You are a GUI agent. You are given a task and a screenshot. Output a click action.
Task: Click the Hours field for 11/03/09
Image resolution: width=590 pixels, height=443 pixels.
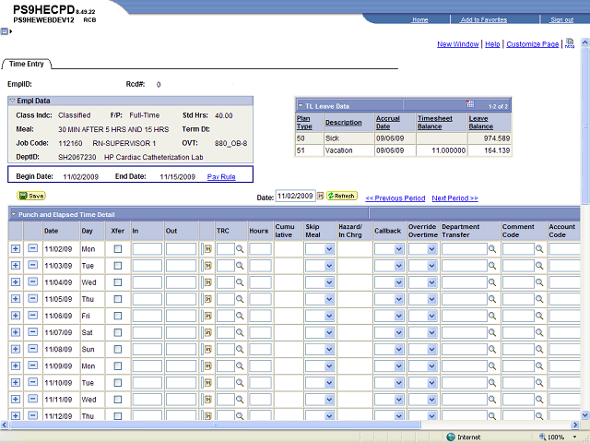(x=260, y=266)
